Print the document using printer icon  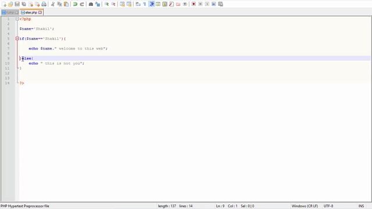44,4
